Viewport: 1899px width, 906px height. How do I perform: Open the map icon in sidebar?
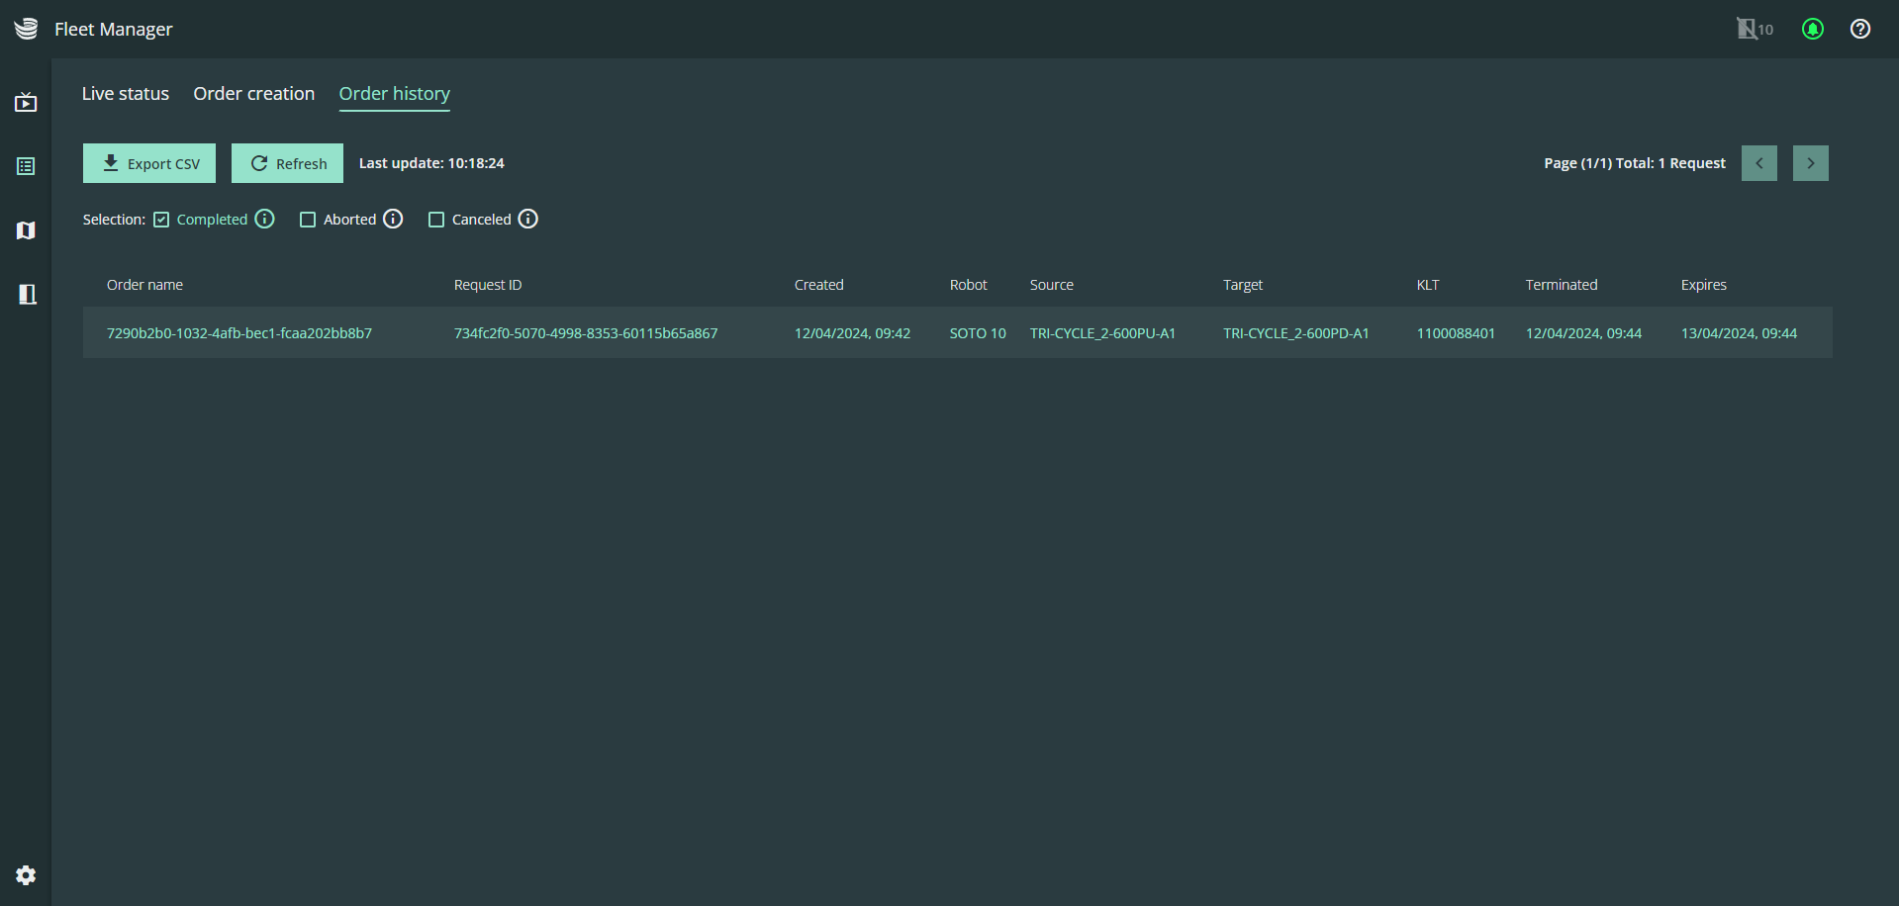(x=26, y=230)
